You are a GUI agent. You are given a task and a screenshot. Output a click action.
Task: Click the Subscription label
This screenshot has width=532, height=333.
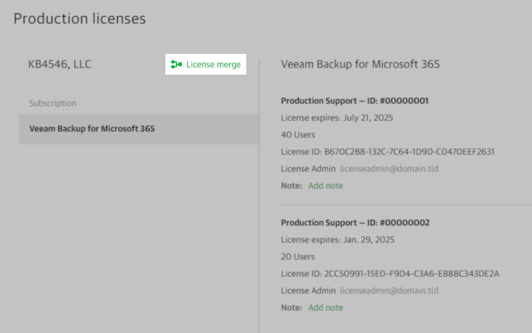(52, 103)
